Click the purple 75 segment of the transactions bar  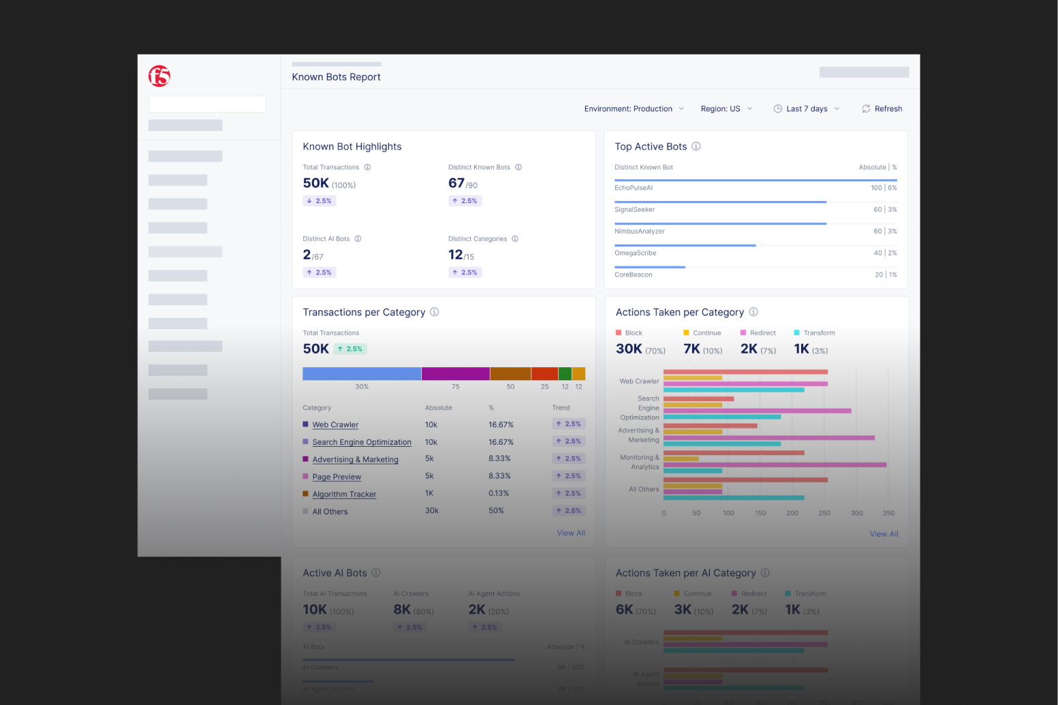tap(456, 374)
